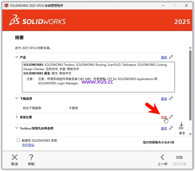Click the vertical scrollbar down arrow
195x171 pixels.
click(x=190, y=134)
